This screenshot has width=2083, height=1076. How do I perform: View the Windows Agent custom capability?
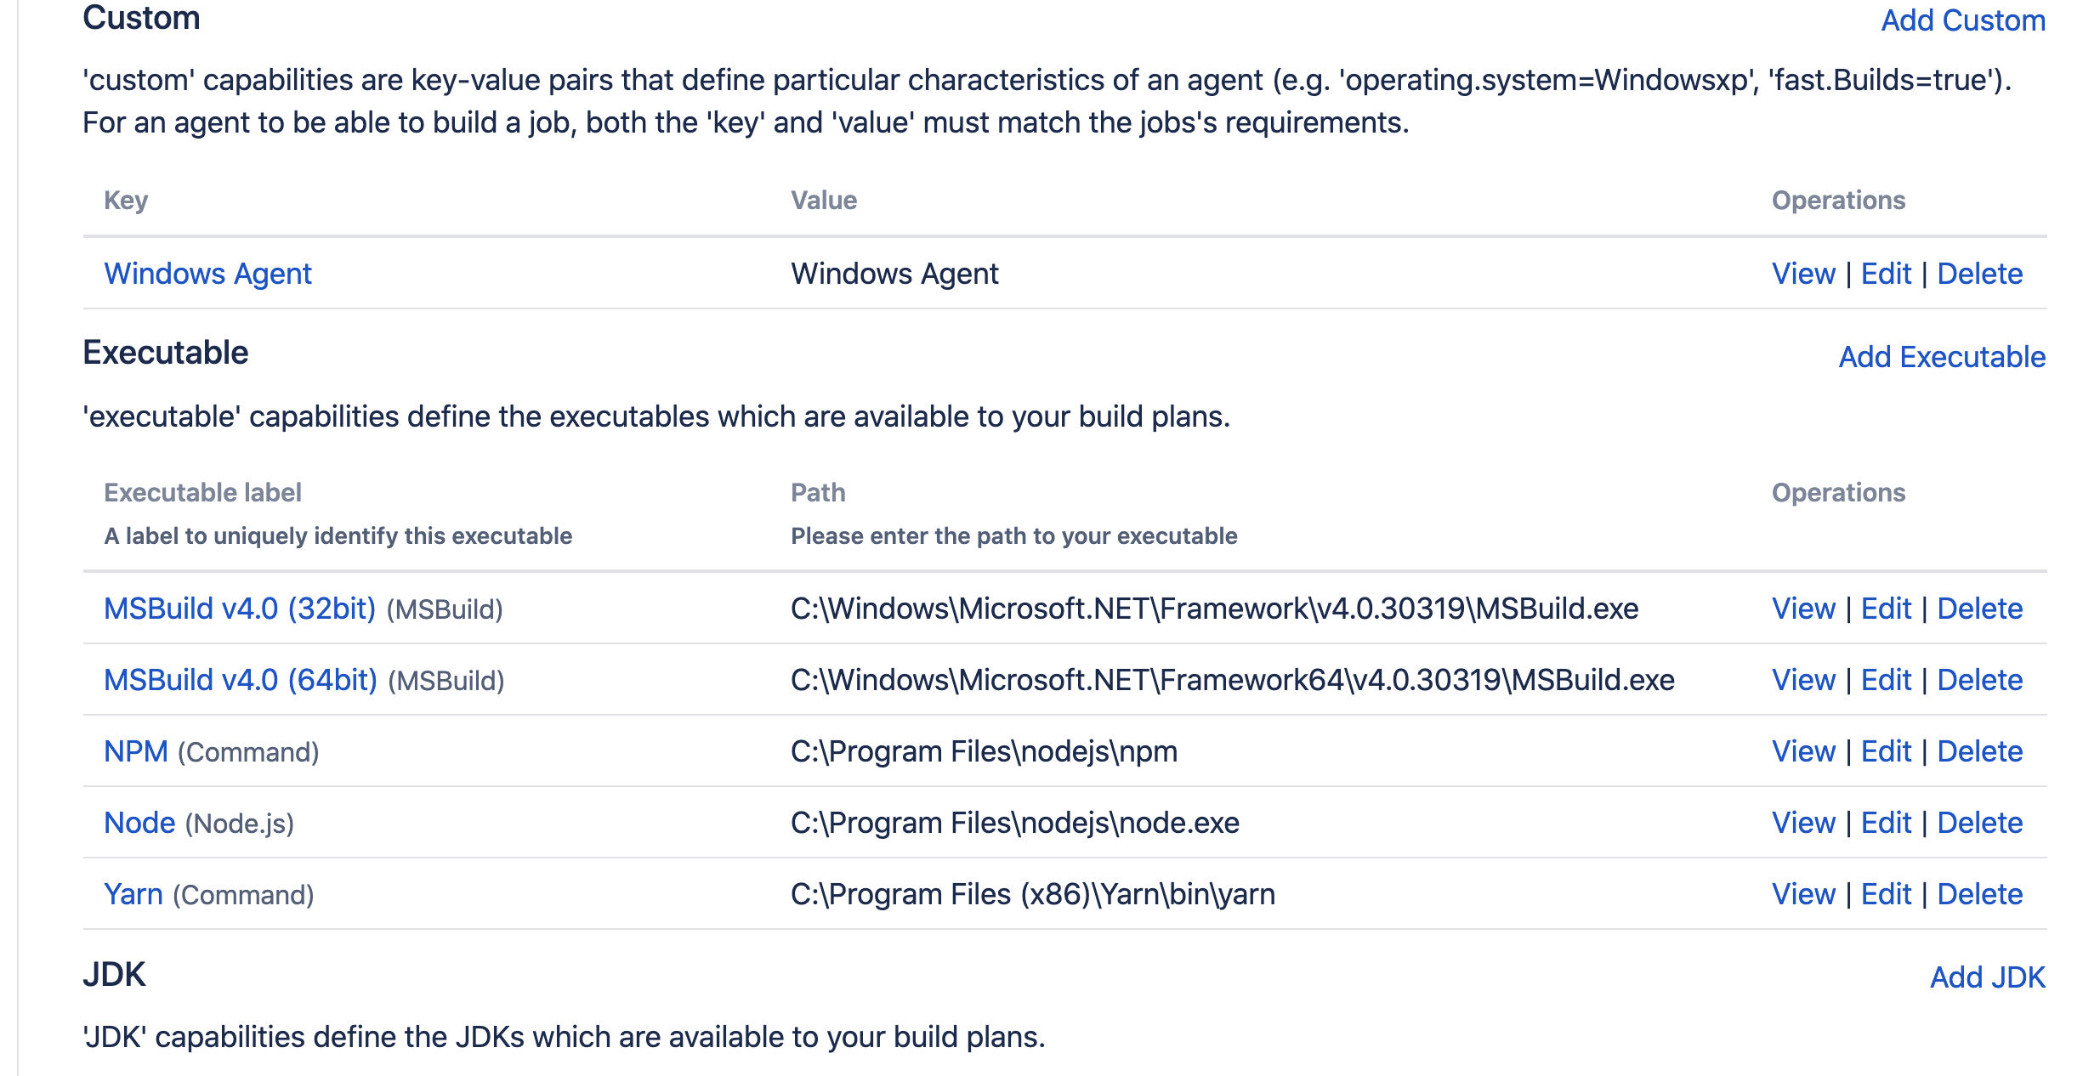[x=1803, y=274]
